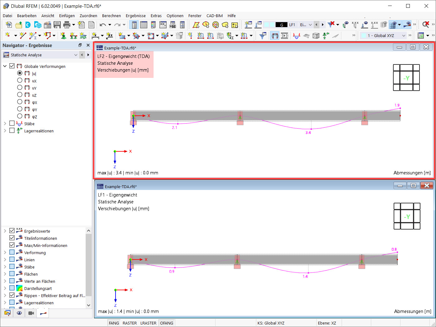This screenshot has width=436, height=327.
Task: Select the φY rotation radio button
Action: pos(20,109)
